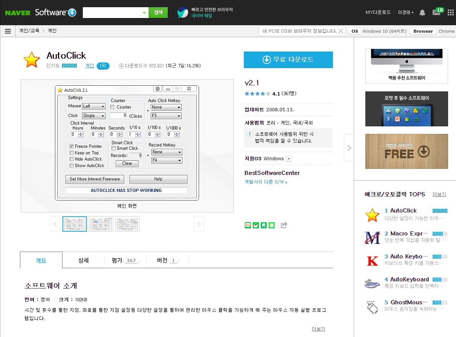This screenshot has width=456, height=337.
Task: Click the 무료 다운로드 button
Action: point(288,59)
